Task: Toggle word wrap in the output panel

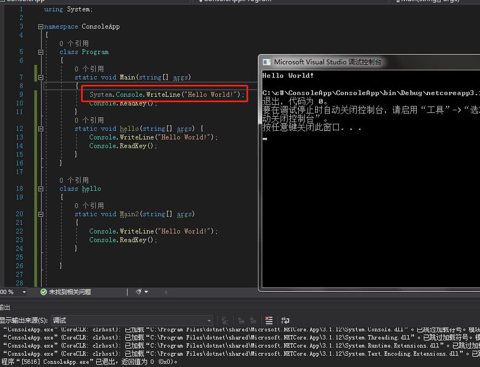Action: (285, 321)
